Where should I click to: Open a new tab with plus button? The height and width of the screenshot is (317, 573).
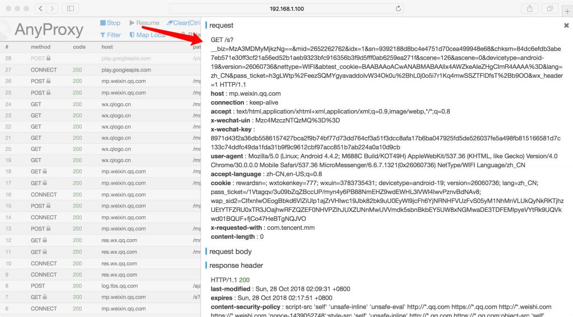click(x=567, y=12)
